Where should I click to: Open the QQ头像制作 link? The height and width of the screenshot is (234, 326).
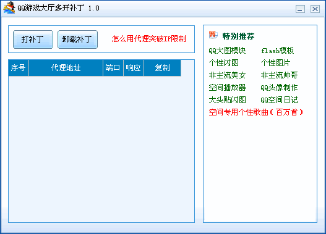coord(279,88)
